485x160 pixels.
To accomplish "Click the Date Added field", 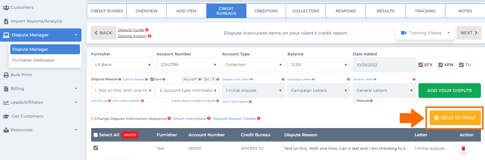I will click(384, 65).
